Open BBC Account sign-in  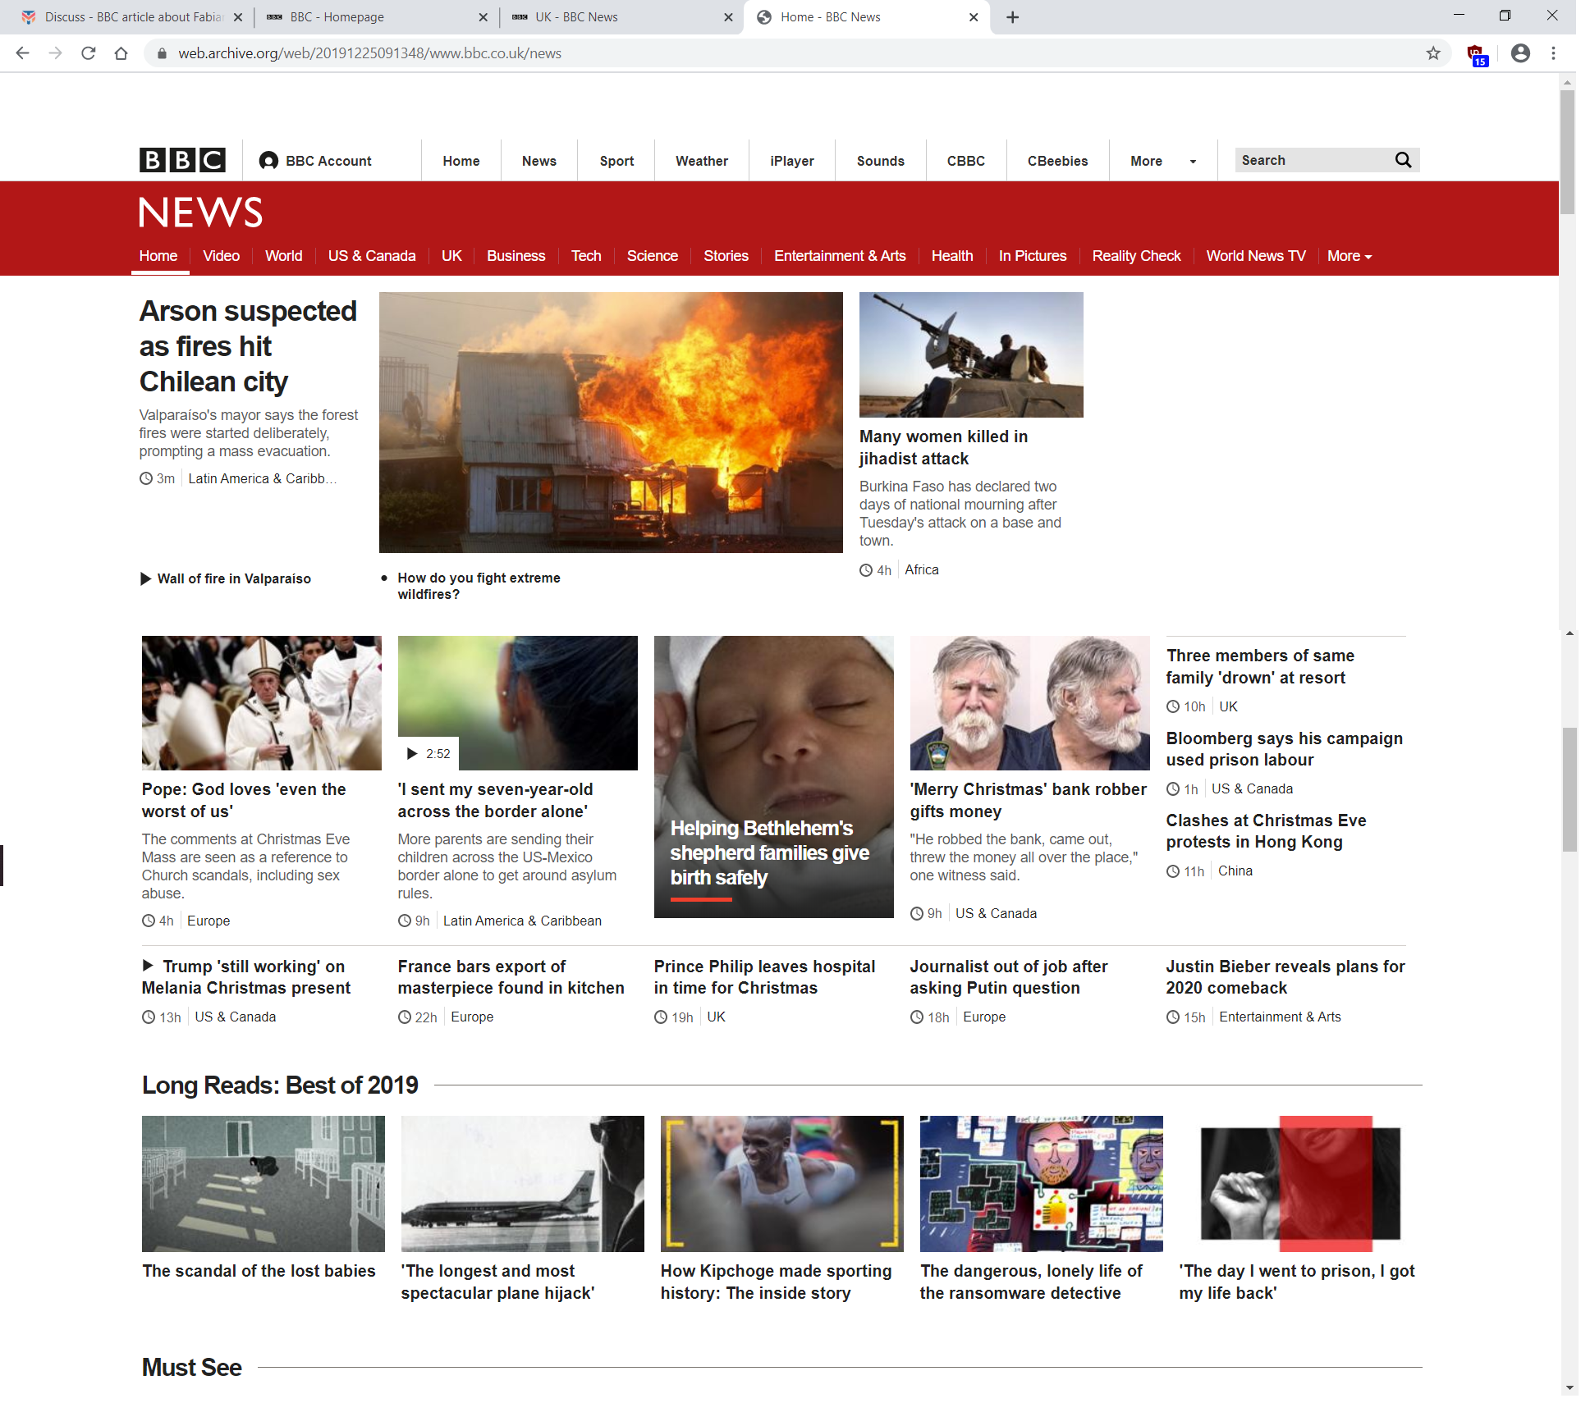316,161
